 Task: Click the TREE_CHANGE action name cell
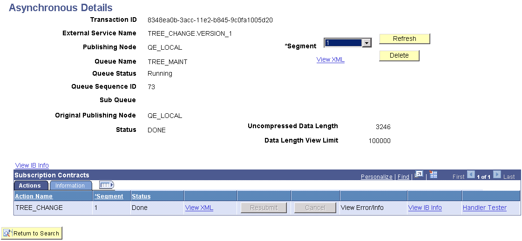click(39, 208)
